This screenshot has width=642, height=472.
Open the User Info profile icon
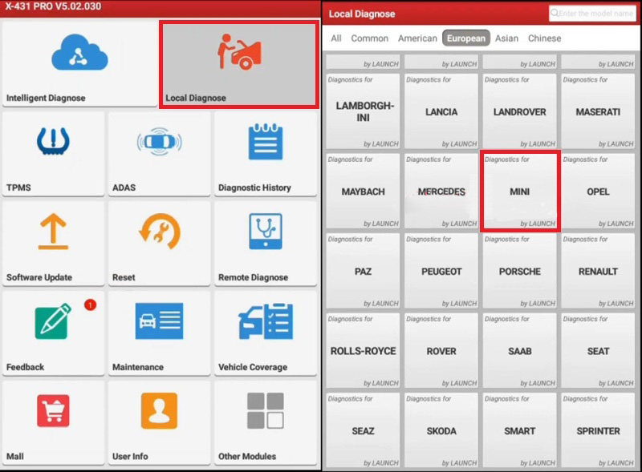[159, 410]
